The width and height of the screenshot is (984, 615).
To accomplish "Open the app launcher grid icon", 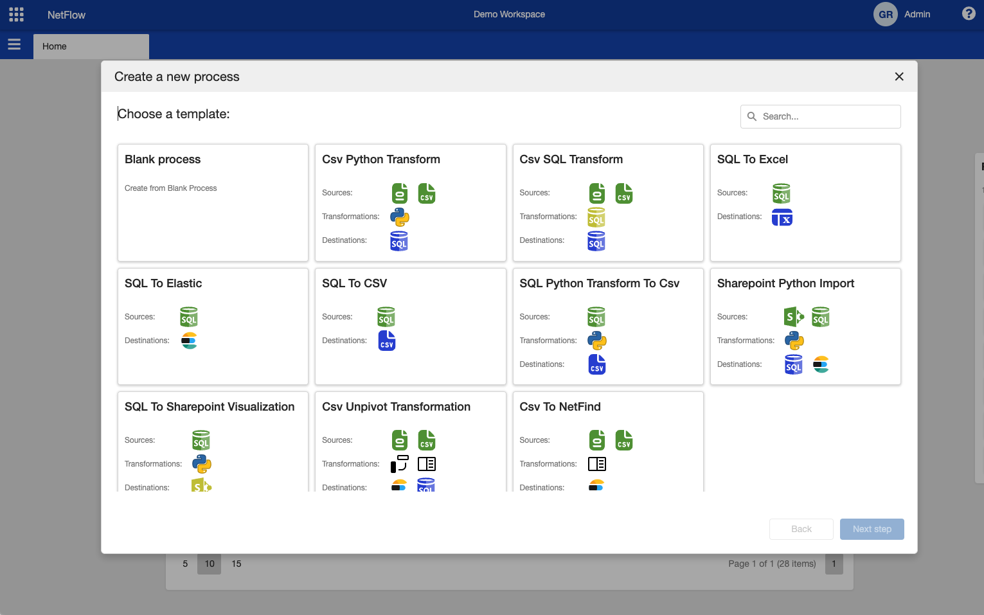I will (16, 15).
